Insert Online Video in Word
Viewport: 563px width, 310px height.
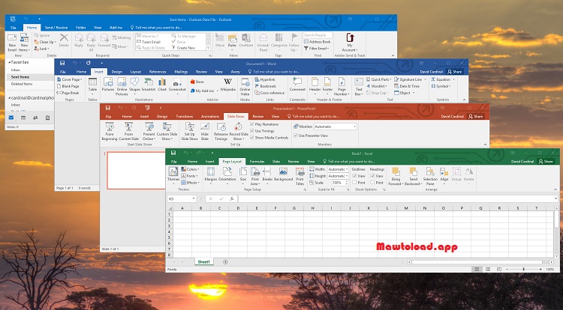pos(245,87)
